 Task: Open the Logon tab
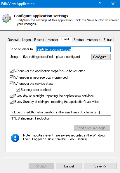26,40
